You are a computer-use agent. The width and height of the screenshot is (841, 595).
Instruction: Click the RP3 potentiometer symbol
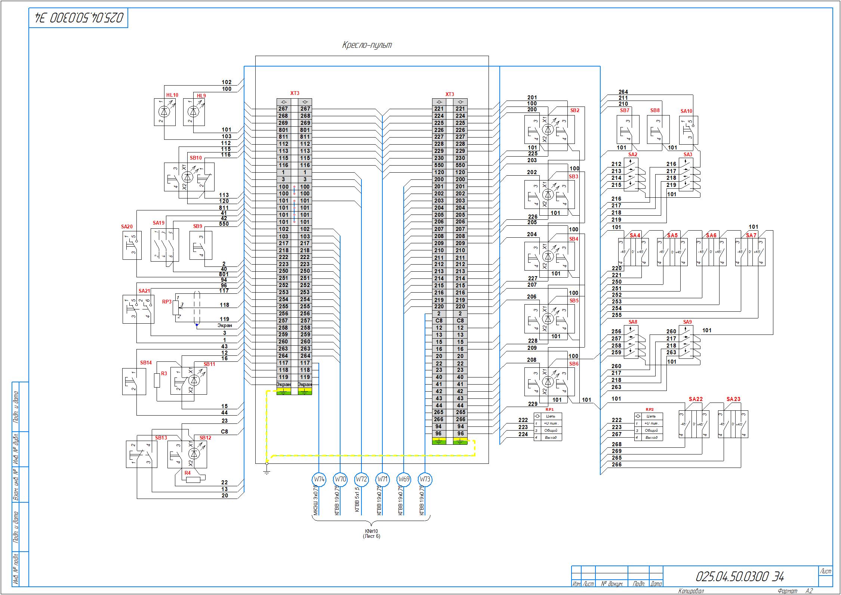coord(176,307)
